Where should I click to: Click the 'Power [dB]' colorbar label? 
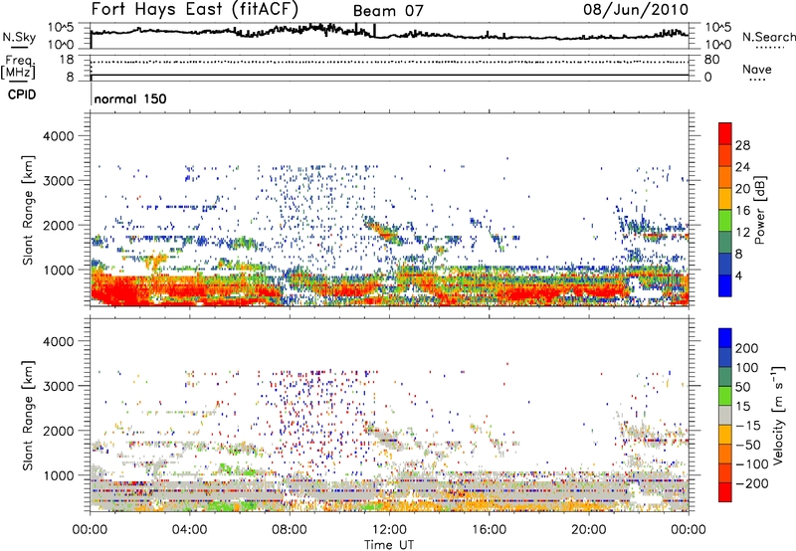(x=759, y=210)
